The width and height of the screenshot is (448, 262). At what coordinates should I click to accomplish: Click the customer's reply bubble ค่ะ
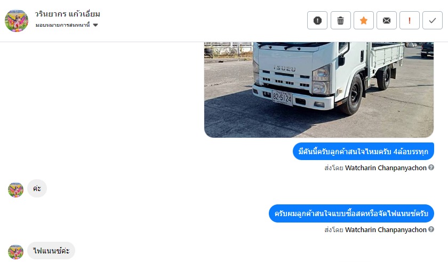point(37,188)
